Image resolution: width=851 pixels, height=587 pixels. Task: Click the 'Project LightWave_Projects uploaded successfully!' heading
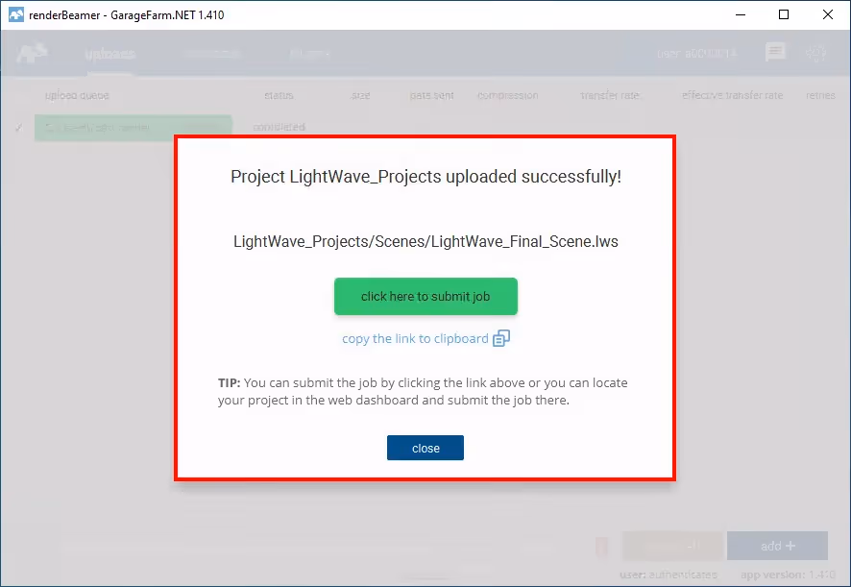(x=426, y=177)
